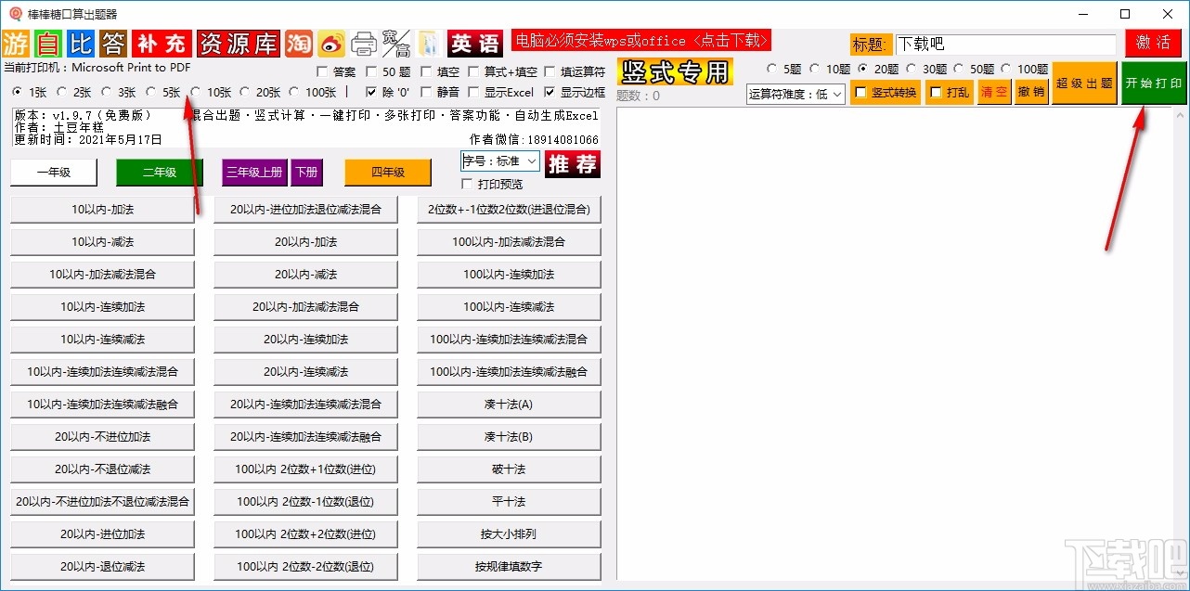Click the 资源库 resource library icon
This screenshot has width=1190, height=591.
[239, 43]
